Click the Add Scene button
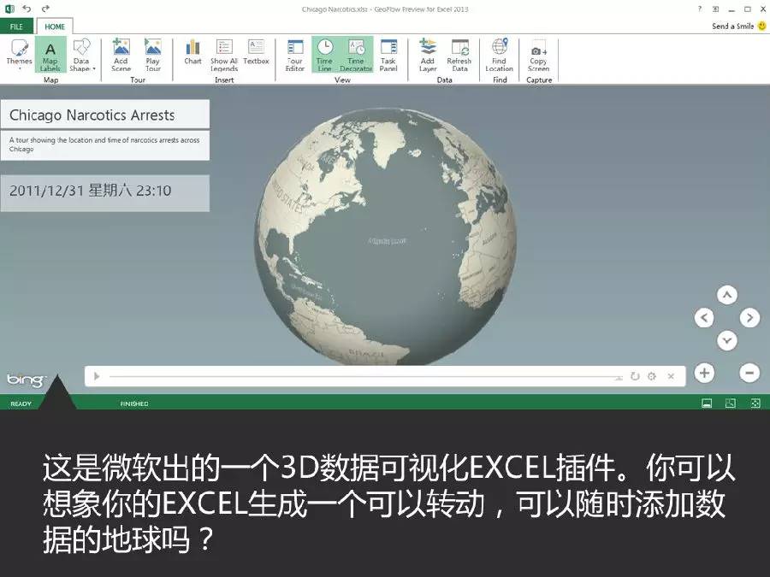 tap(121, 54)
